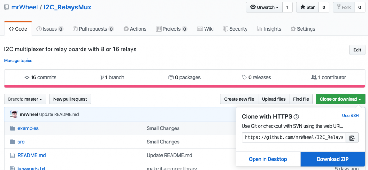Open the Unwatch dropdown
The width and height of the screenshot is (368, 170).
264,7
